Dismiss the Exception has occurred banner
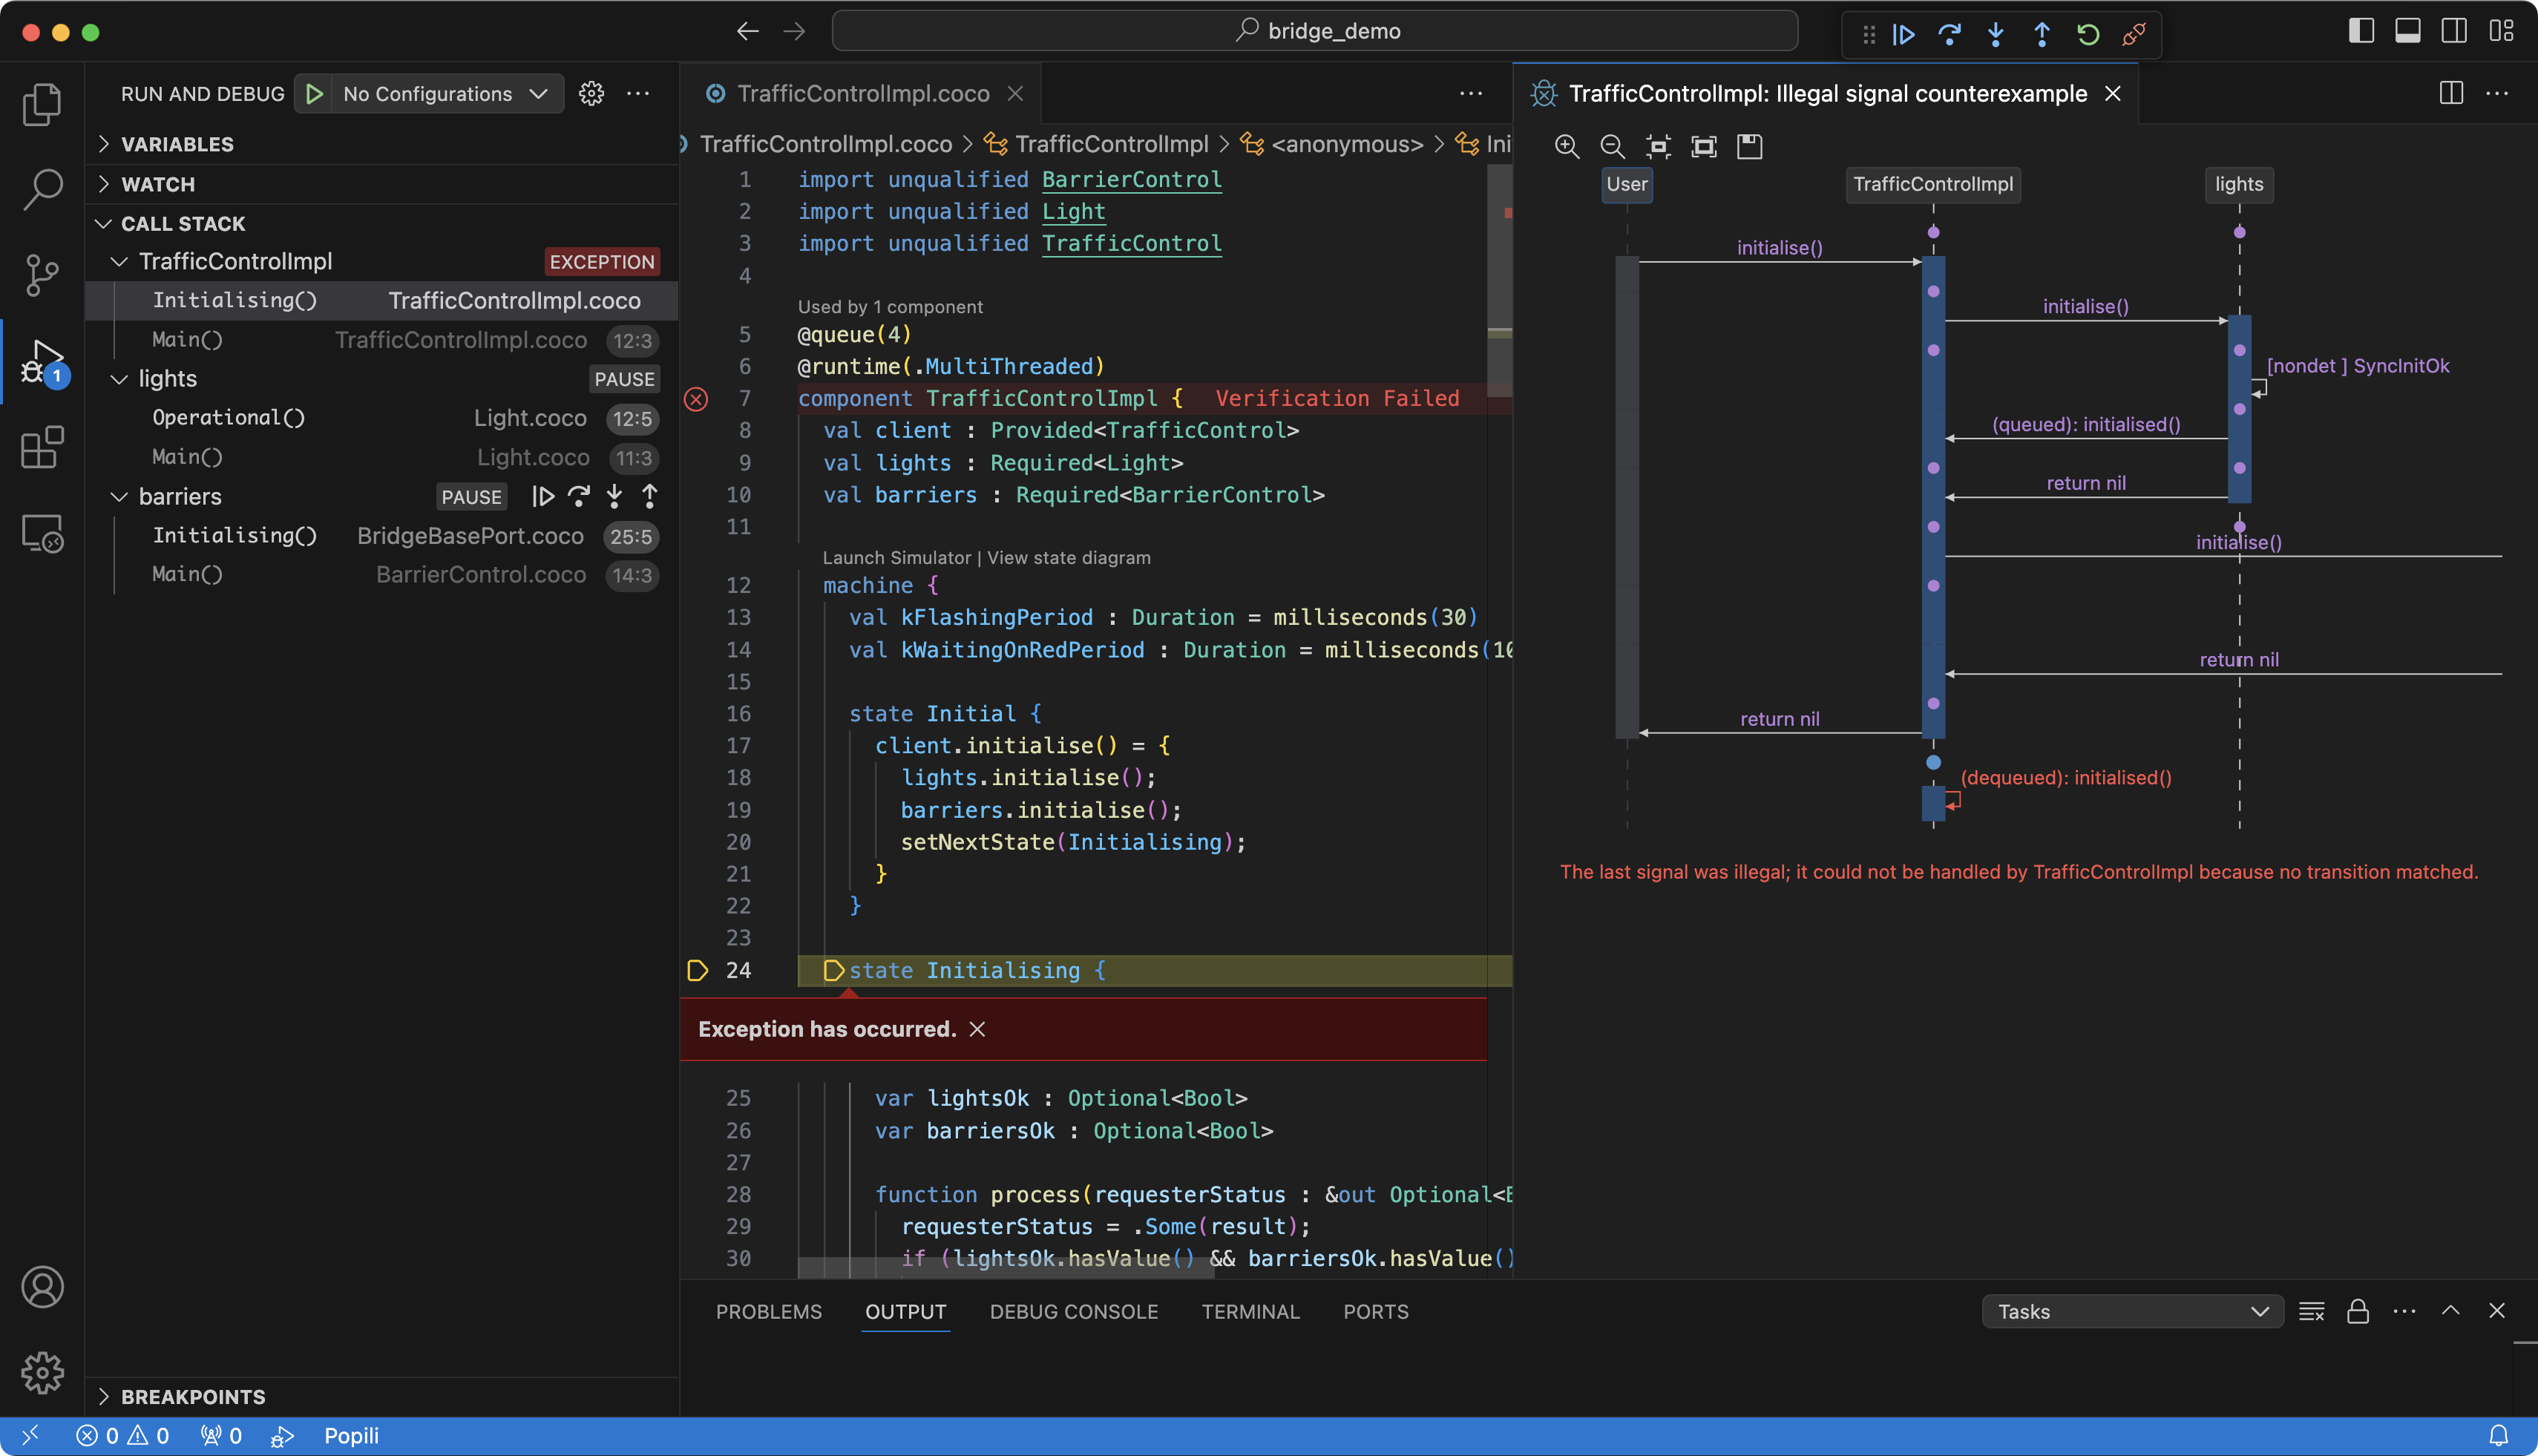The height and width of the screenshot is (1456, 2538). pyautogui.click(x=977, y=1029)
